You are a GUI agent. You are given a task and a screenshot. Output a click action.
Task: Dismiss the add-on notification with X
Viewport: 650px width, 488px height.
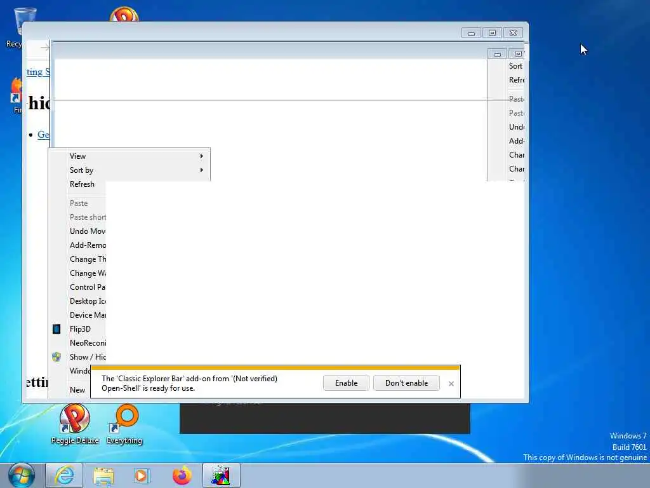tap(451, 384)
